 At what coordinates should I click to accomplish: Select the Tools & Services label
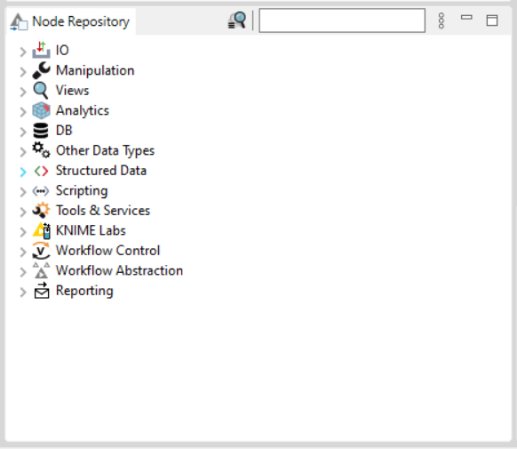(103, 211)
